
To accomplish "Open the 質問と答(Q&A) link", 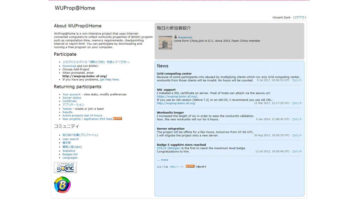I will tap(72, 147).
